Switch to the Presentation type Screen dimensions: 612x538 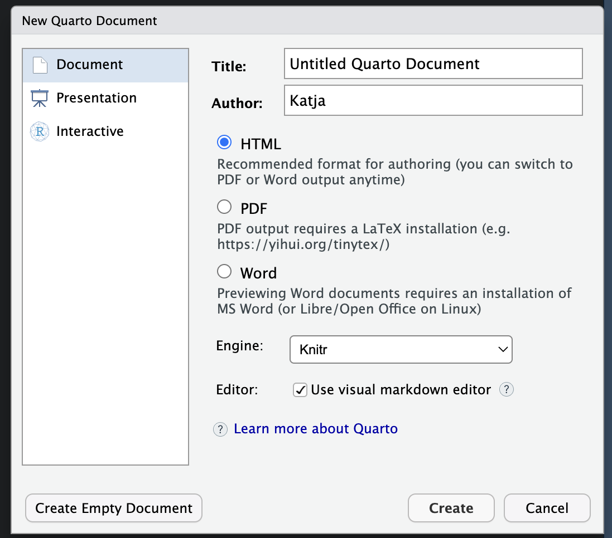[97, 98]
